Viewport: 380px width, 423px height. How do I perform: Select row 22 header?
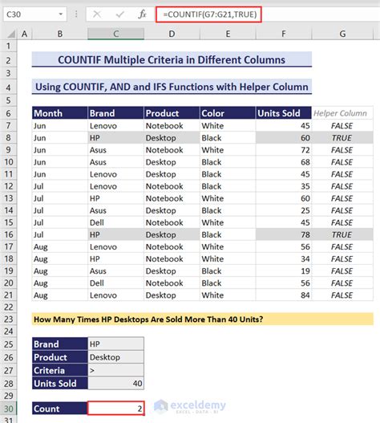[x=8, y=307]
